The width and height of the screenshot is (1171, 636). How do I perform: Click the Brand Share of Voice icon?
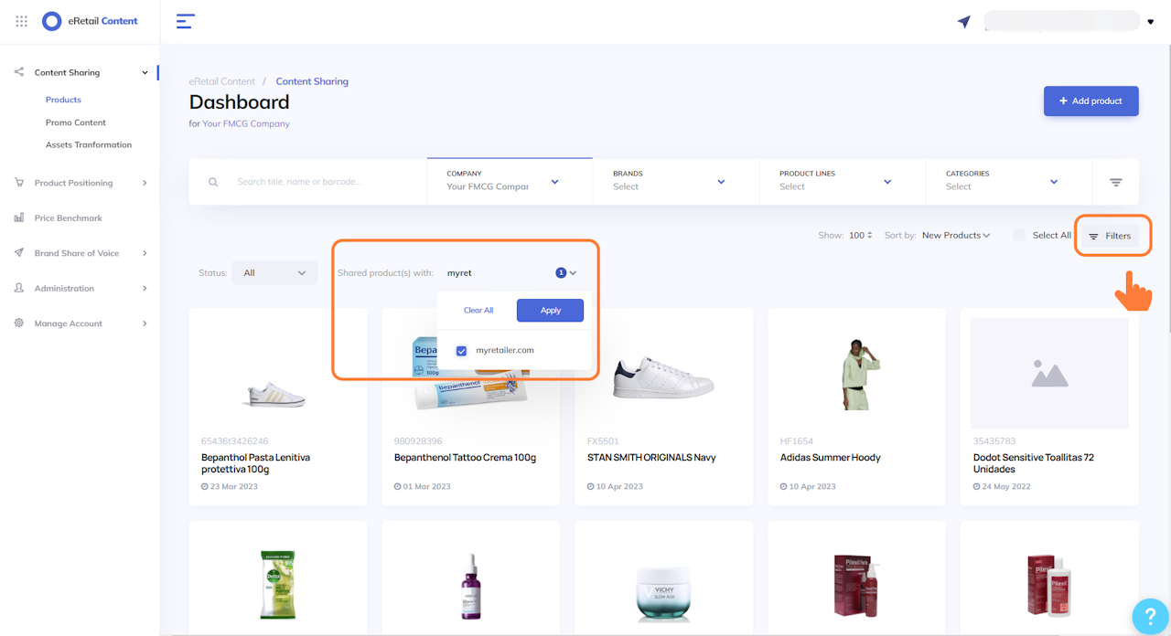(19, 253)
